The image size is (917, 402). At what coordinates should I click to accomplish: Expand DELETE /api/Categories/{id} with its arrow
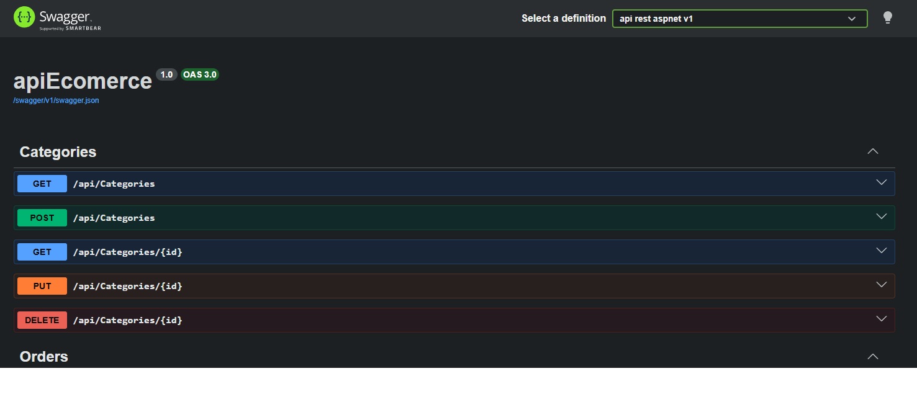coord(881,319)
